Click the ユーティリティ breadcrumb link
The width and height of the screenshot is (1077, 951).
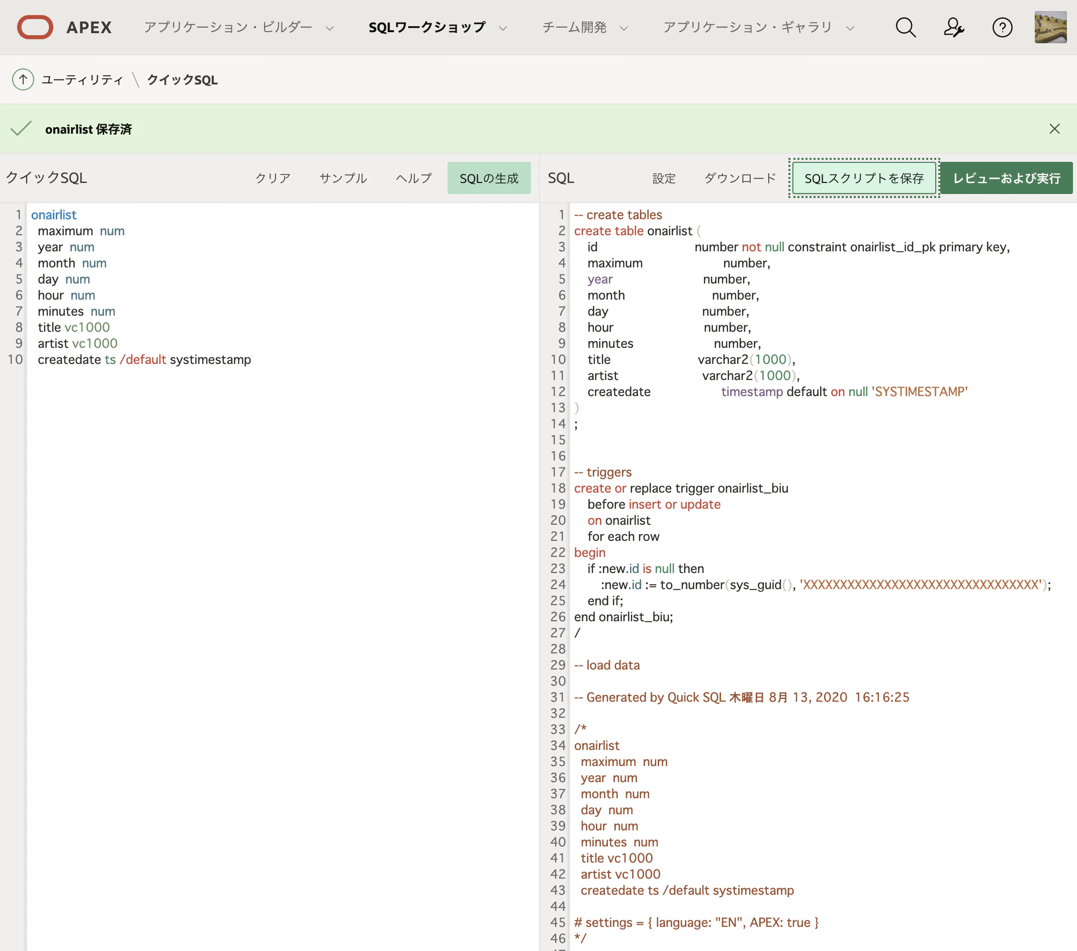click(82, 79)
